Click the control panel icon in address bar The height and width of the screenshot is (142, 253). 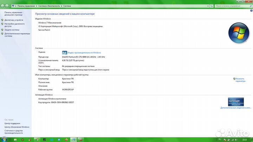(13, 6)
